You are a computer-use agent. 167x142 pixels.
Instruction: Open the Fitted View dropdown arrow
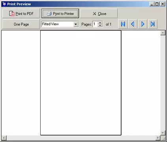tap(76, 24)
